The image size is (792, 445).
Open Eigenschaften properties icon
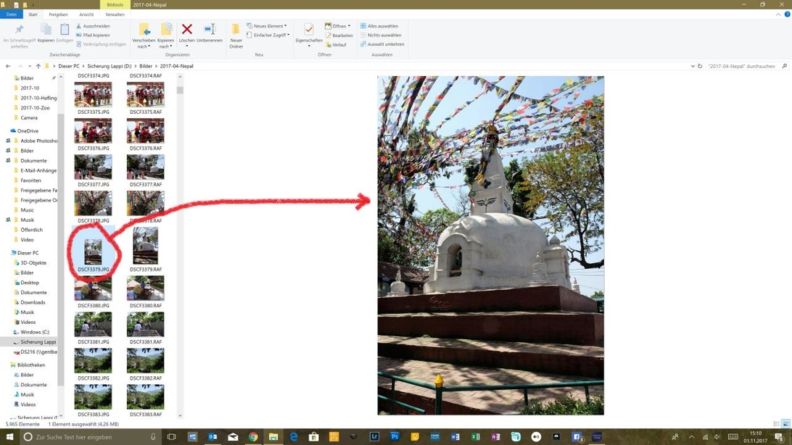(309, 30)
